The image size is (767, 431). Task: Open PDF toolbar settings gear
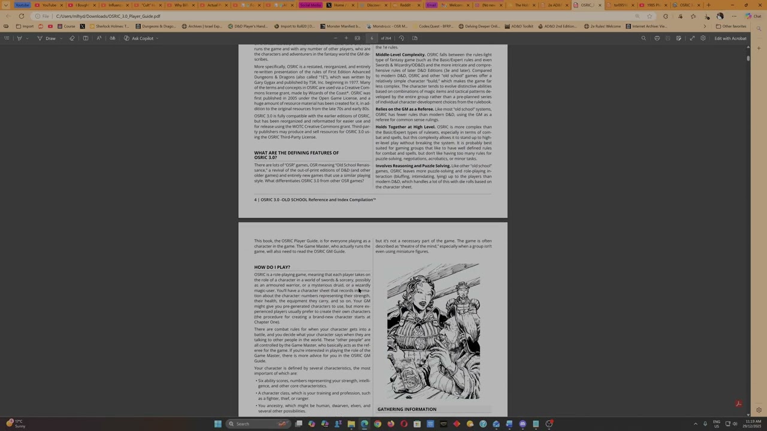click(x=703, y=38)
